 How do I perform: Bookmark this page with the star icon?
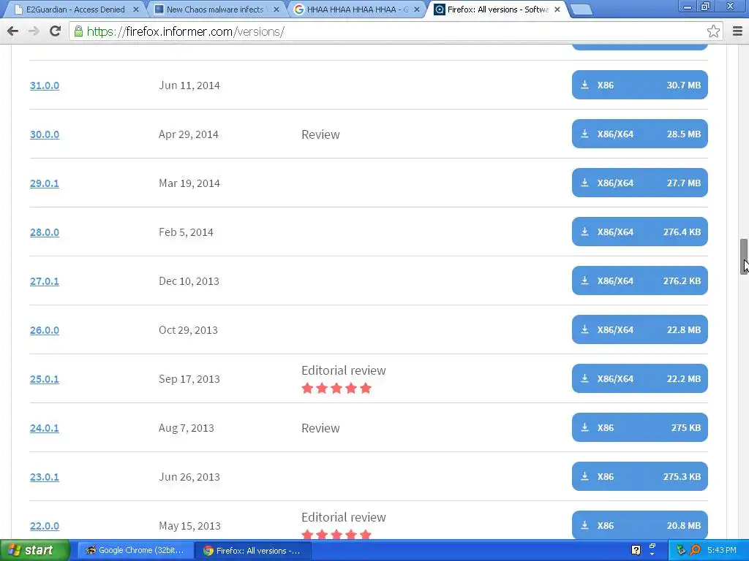click(x=713, y=31)
